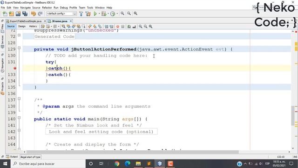Switch to Design view
This screenshot has height=168, width=298.
tap(22, 27)
